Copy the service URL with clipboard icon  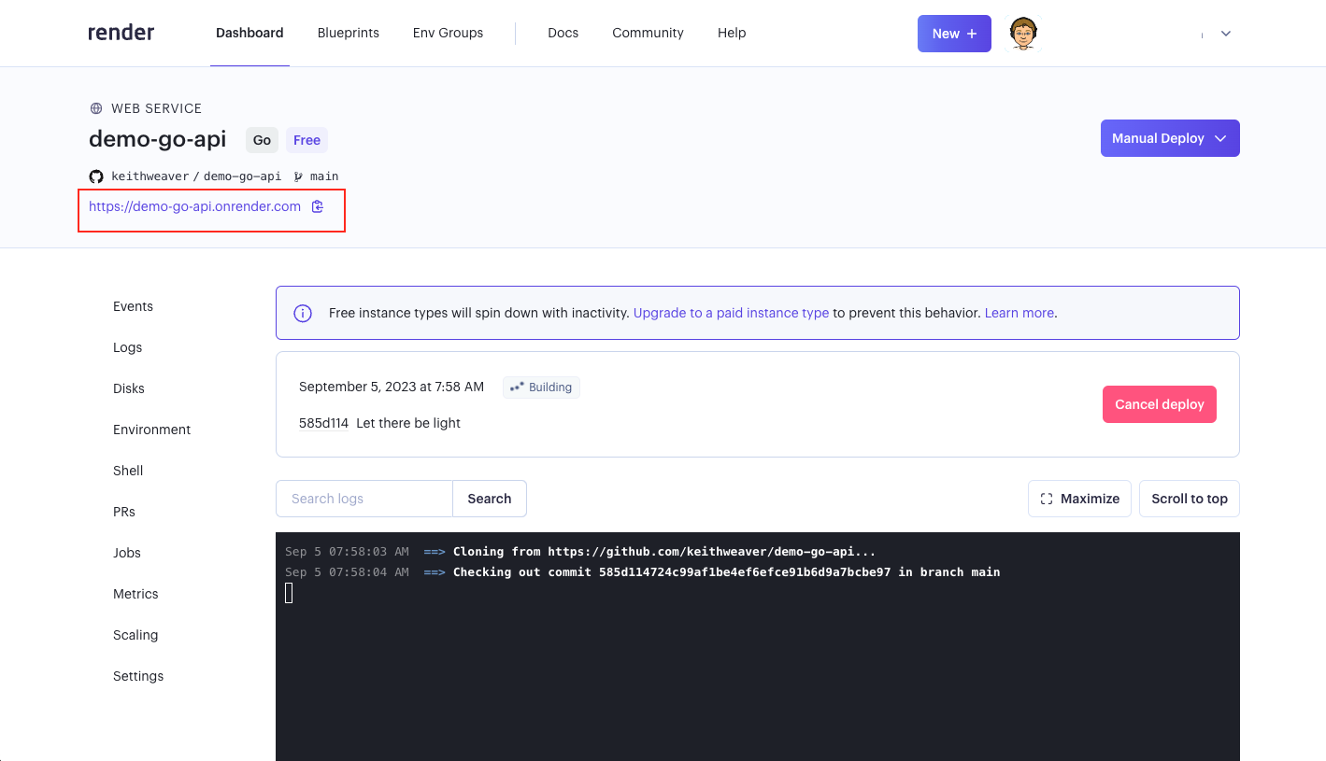318,206
